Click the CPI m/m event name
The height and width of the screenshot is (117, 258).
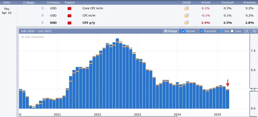click(89, 16)
